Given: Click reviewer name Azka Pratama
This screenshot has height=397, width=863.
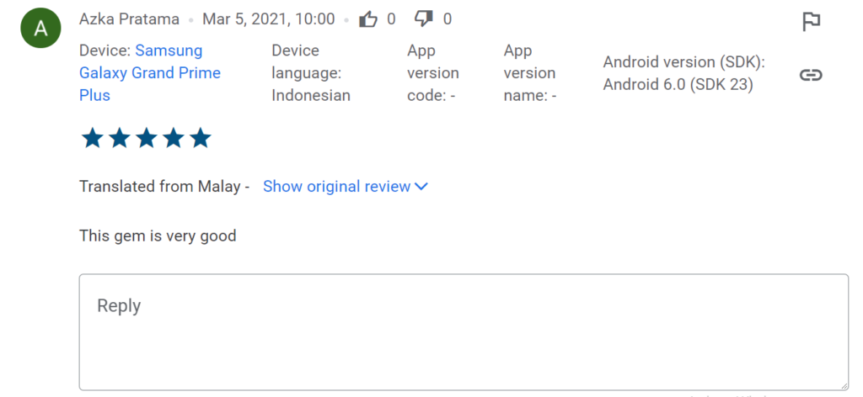Looking at the screenshot, I should [129, 19].
